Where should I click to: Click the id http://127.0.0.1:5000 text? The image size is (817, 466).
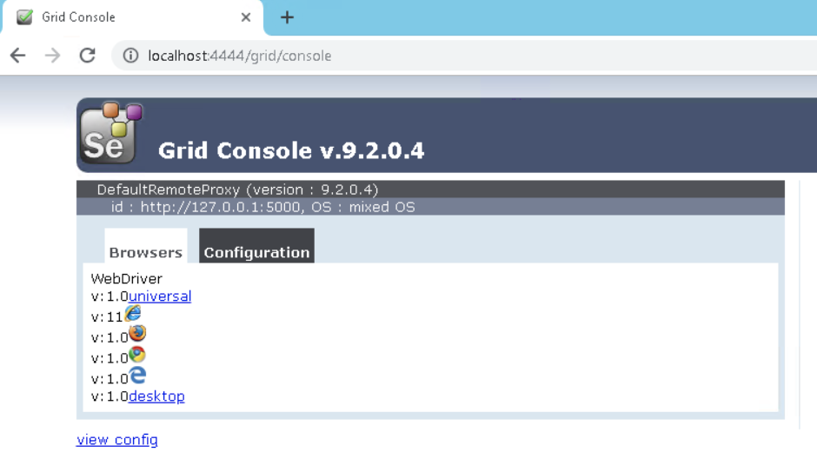[262, 207]
